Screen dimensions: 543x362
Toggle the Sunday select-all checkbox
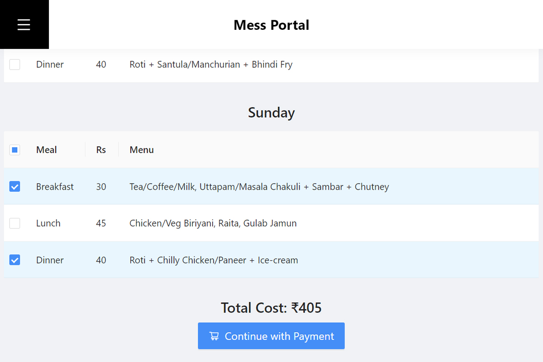click(x=15, y=150)
